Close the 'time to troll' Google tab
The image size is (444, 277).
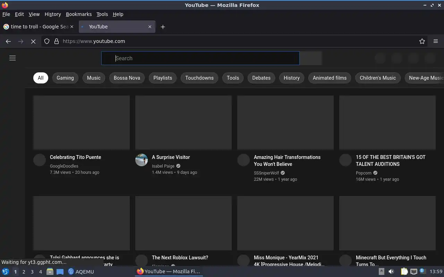tap(72, 27)
